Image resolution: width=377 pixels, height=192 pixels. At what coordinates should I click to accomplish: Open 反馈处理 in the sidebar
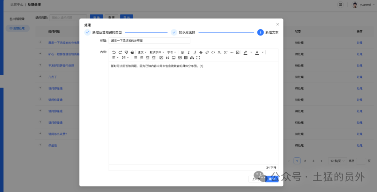pyautogui.click(x=17, y=28)
